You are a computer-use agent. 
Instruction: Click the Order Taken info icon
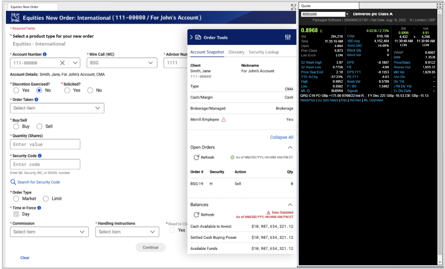[x=36, y=100]
